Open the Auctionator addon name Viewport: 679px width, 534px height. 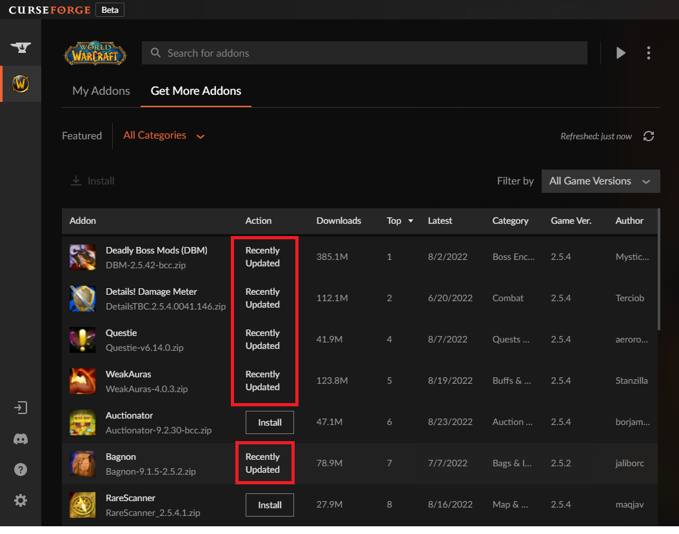click(x=129, y=415)
